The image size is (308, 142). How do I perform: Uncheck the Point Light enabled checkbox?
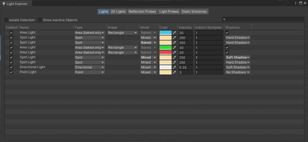[11, 72]
